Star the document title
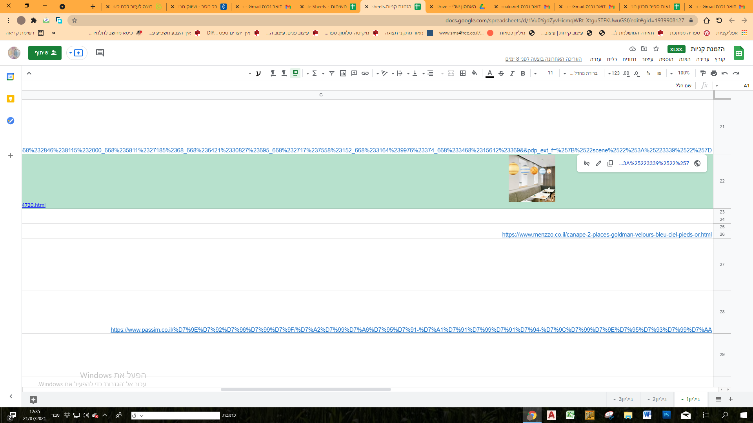The width and height of the screenshot is (753, 423). [656, 49]
